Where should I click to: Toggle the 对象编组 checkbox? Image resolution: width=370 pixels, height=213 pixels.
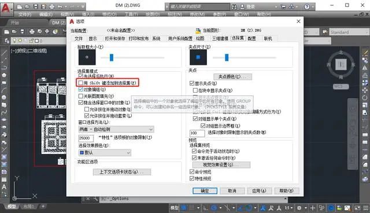pyautogui.click(x=81, y=90)
